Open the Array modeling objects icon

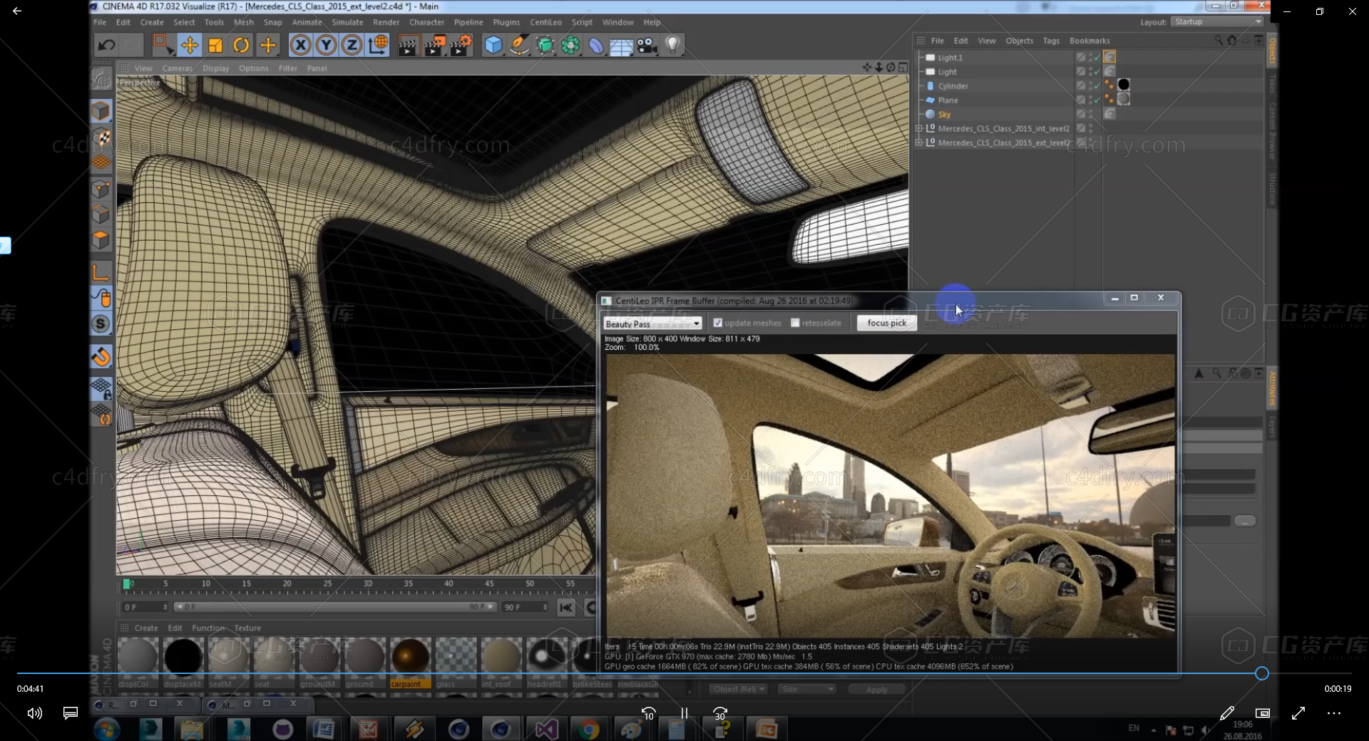[570, 46]
